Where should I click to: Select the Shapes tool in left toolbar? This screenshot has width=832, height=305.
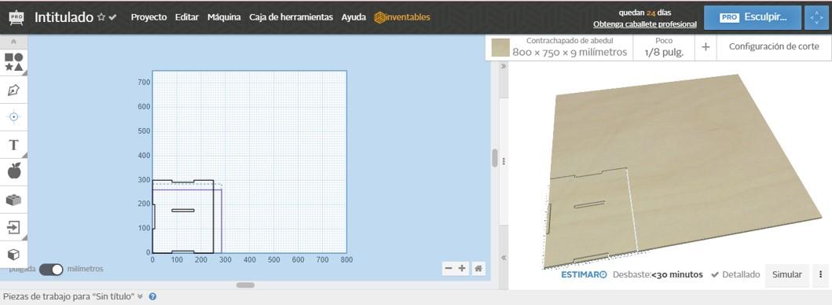14,62
